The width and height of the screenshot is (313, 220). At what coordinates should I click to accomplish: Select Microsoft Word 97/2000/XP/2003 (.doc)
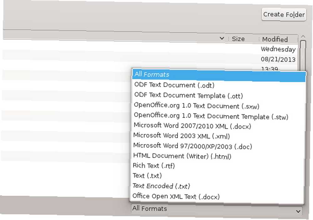click(x=218, y=146)
